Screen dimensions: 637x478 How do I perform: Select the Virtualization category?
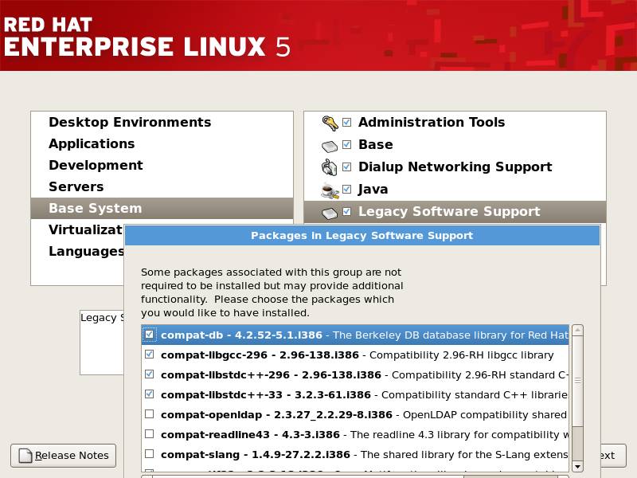pos(77,229)
